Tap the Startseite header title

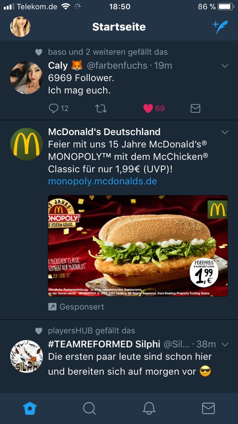pyautogui.click(x=119, y=27)
